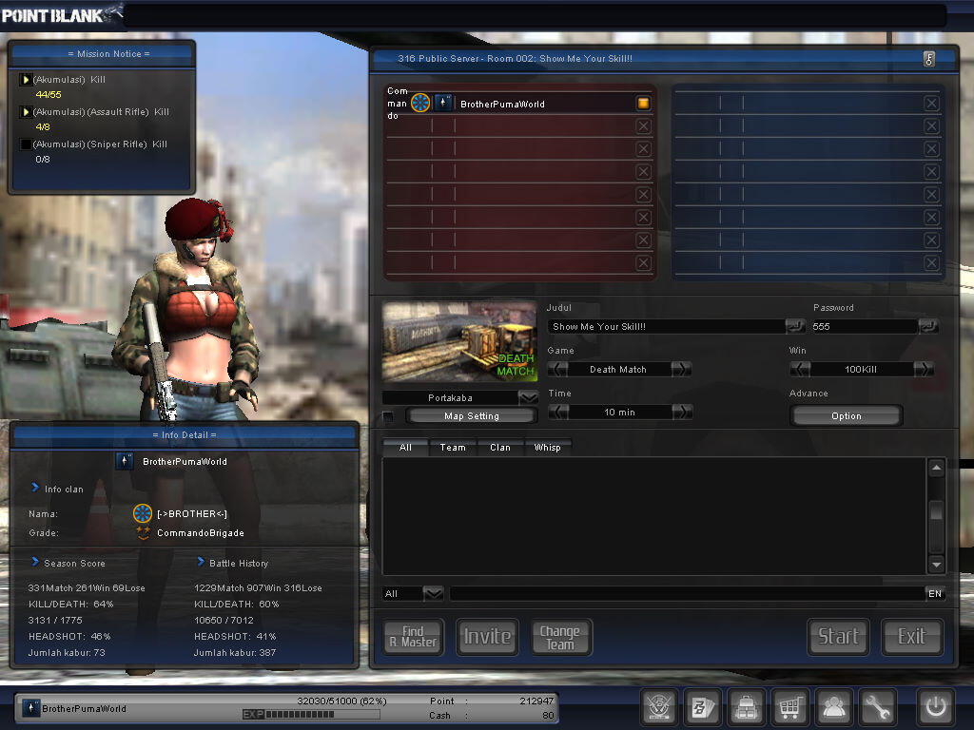This screenshot has width=974, height=730.
Task: Click the Password field showing 555
Action: (864, 327)
